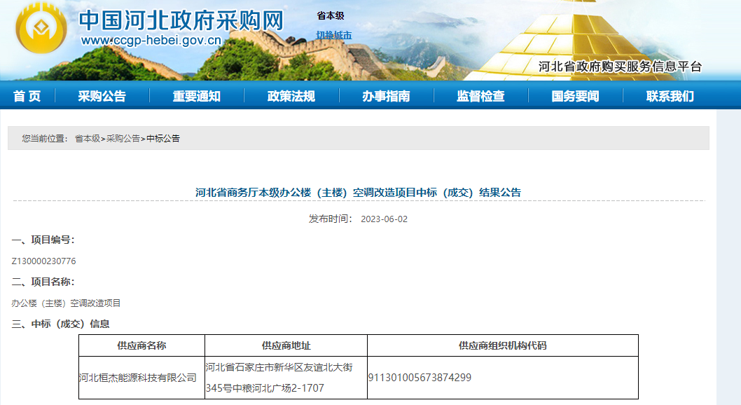Click the 中国河北政府采购网 site title

pos(181,20)
